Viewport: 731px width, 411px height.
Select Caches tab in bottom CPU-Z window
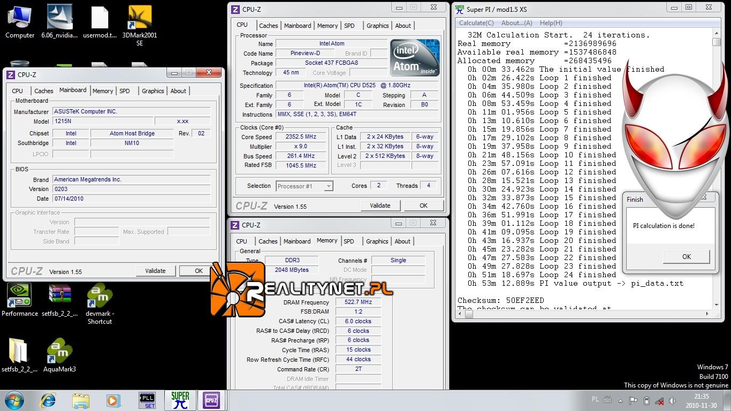tap(268, 241)
